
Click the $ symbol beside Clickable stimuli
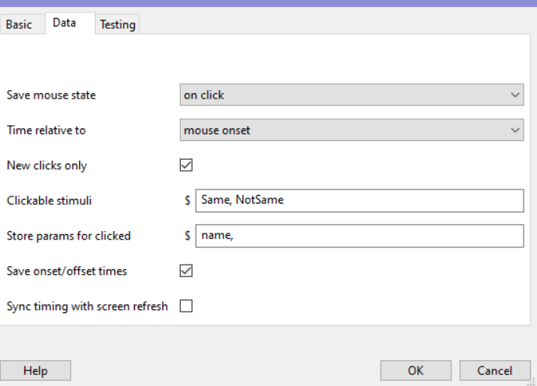(x=188, y=200)
